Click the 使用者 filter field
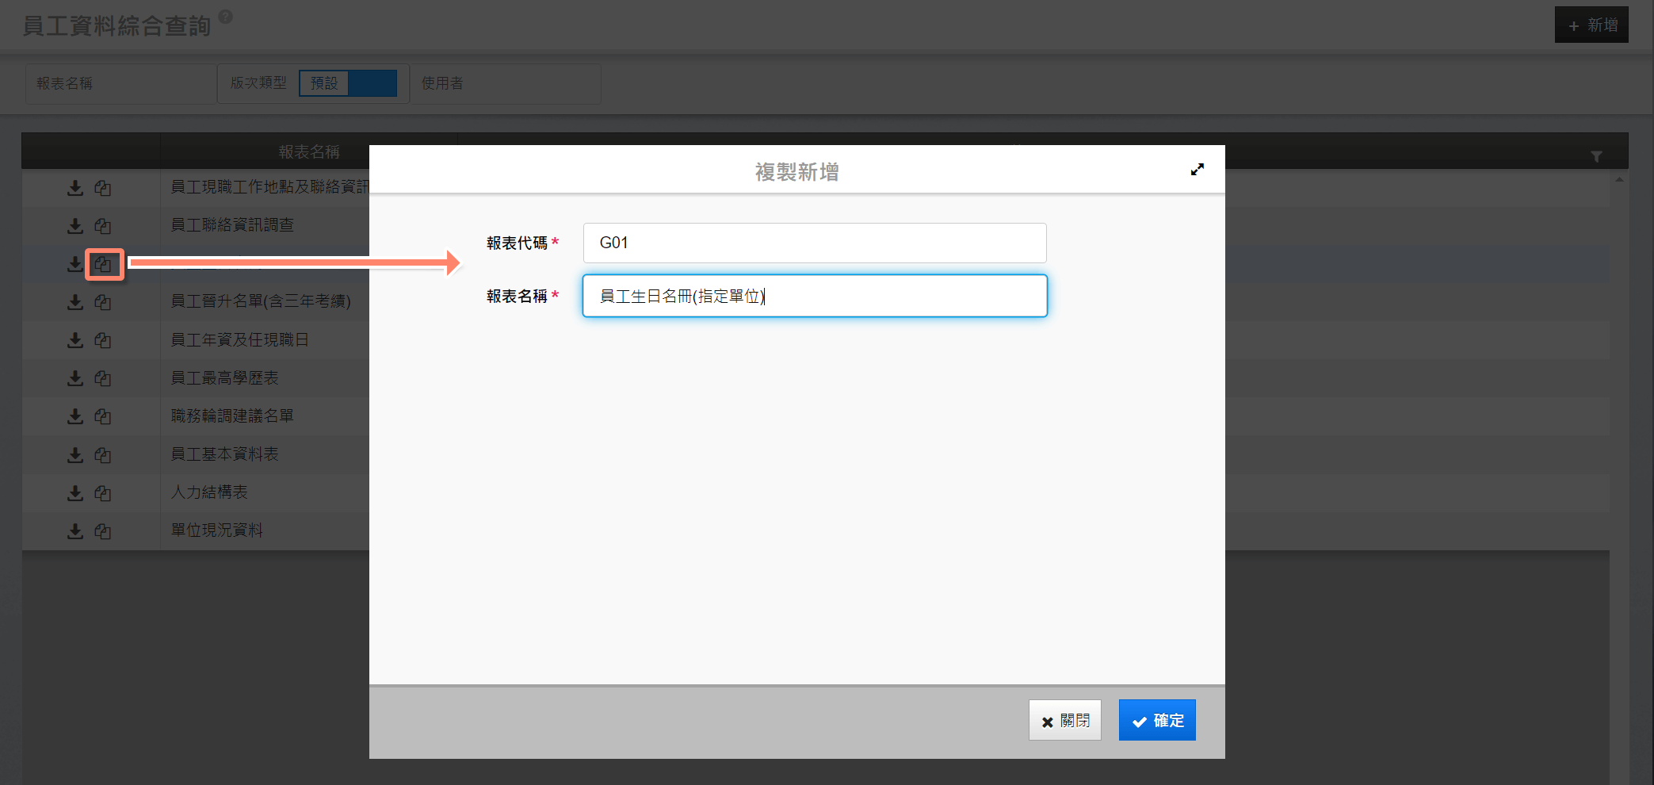This screenshot has width=1654, height=785. click(x=506, y=83)
